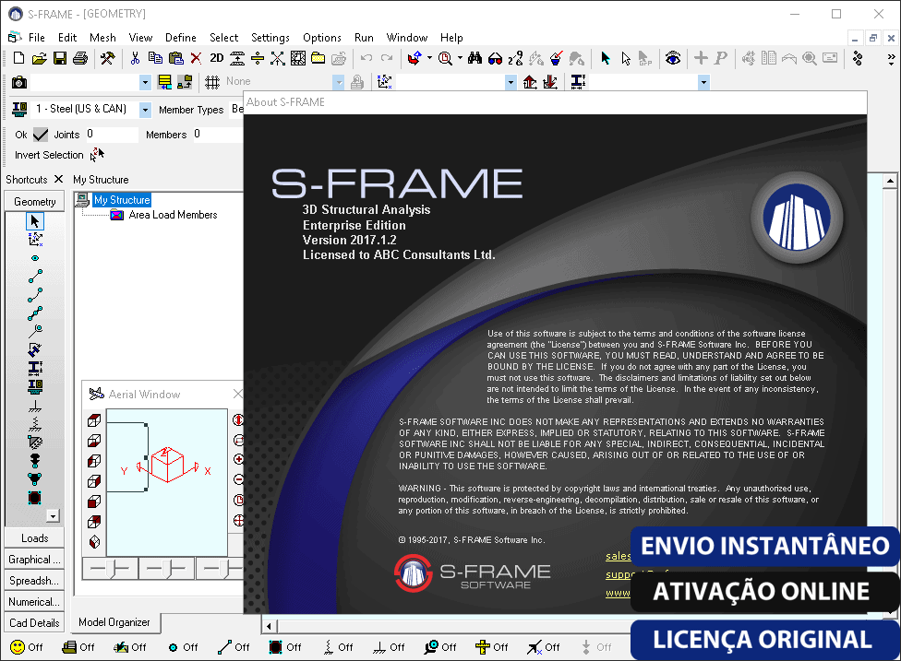Click the Invert Selection icon
Viewport: 901px width, 661px height.
coord(97,154)
